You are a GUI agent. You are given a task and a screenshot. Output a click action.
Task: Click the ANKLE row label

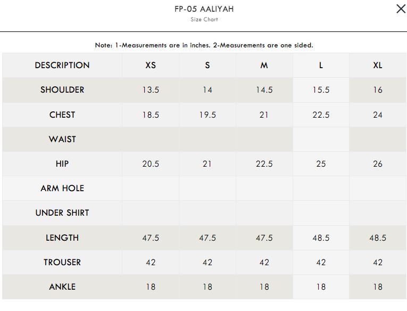point(62,287)
